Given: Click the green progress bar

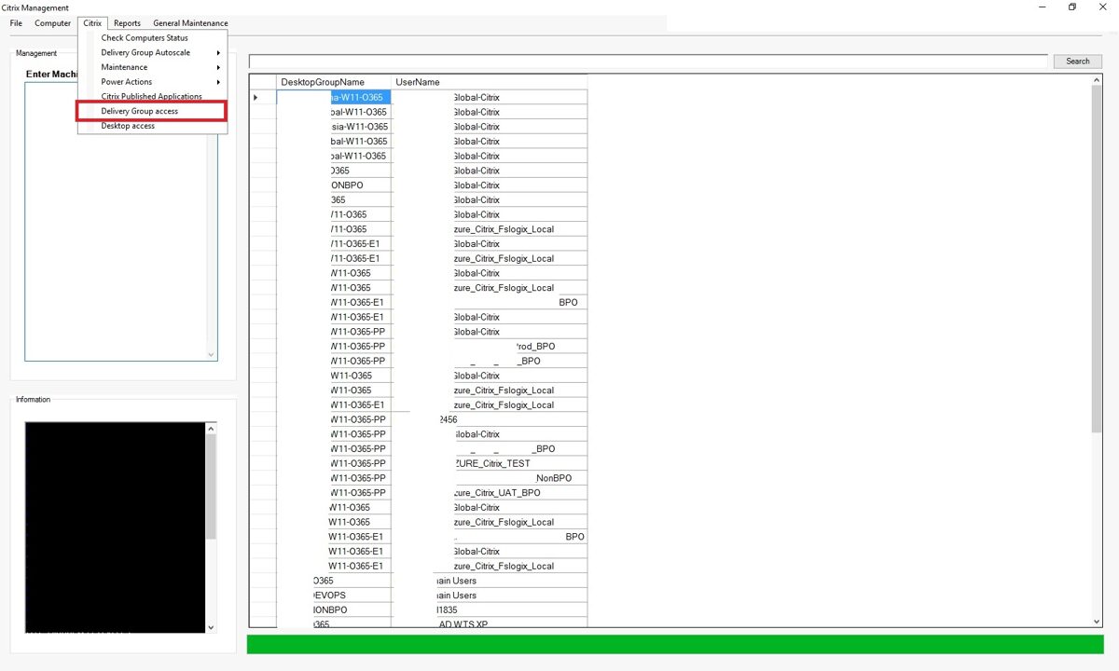Looking at the screenshot, I should click(x=675, y=644).
